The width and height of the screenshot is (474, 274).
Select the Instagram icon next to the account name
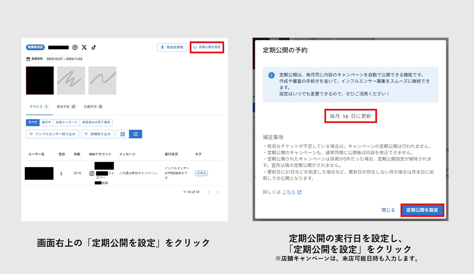pyautogui.click(x=75, y=47)
